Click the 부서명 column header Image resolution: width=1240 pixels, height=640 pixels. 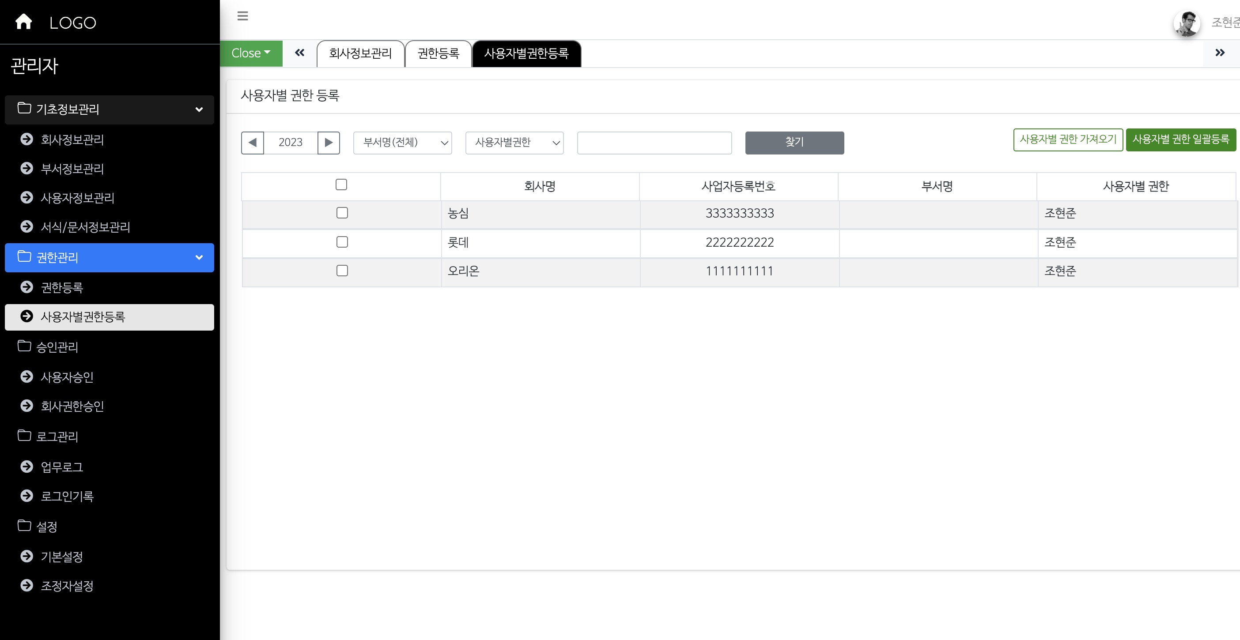[x=937, y=186]
